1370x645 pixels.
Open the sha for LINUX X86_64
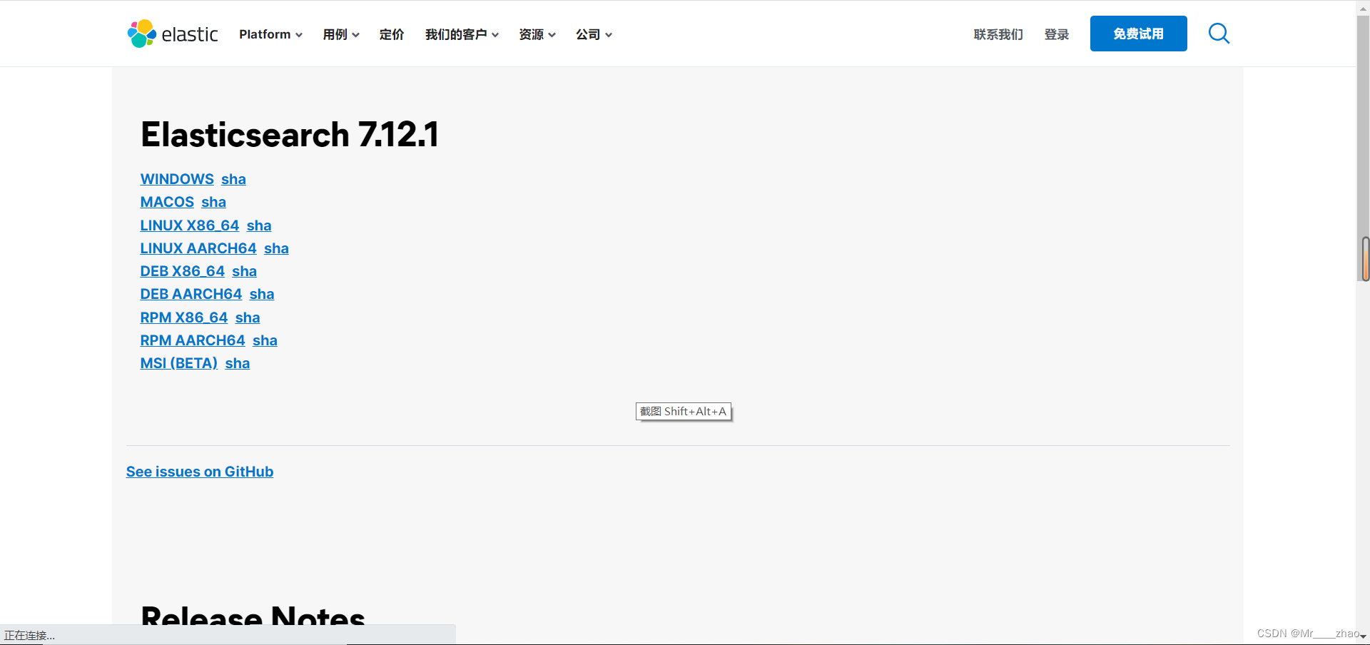click(259, 225)
